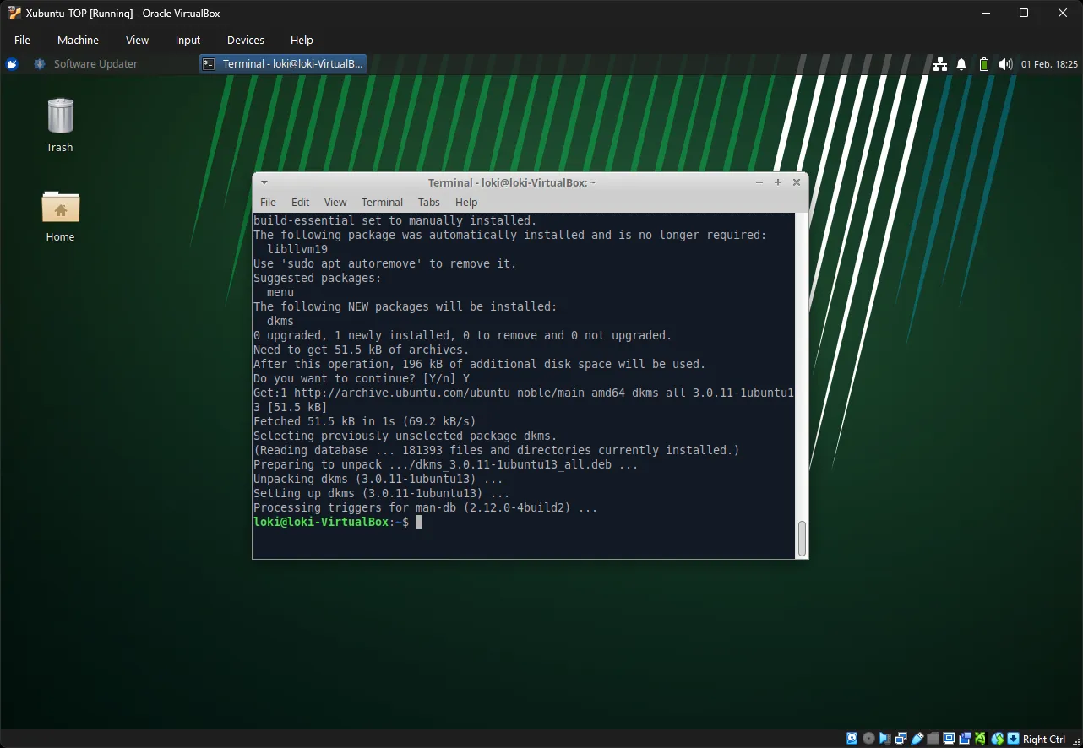Click the network adapters status icon
1083x748 pixels.
901,738
